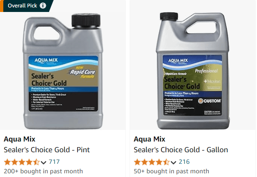Click the star rating for the Gallon product

tap(152, 161)
